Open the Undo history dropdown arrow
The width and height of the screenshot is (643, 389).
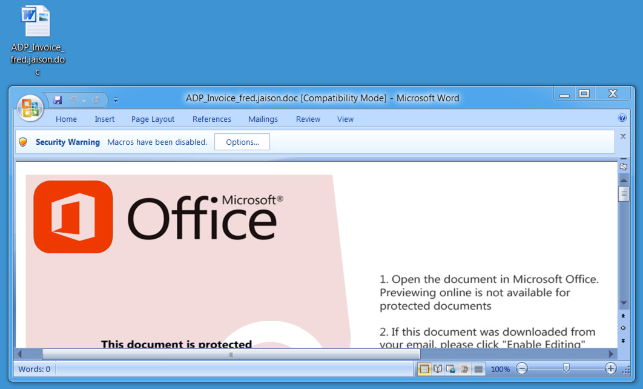84,100
